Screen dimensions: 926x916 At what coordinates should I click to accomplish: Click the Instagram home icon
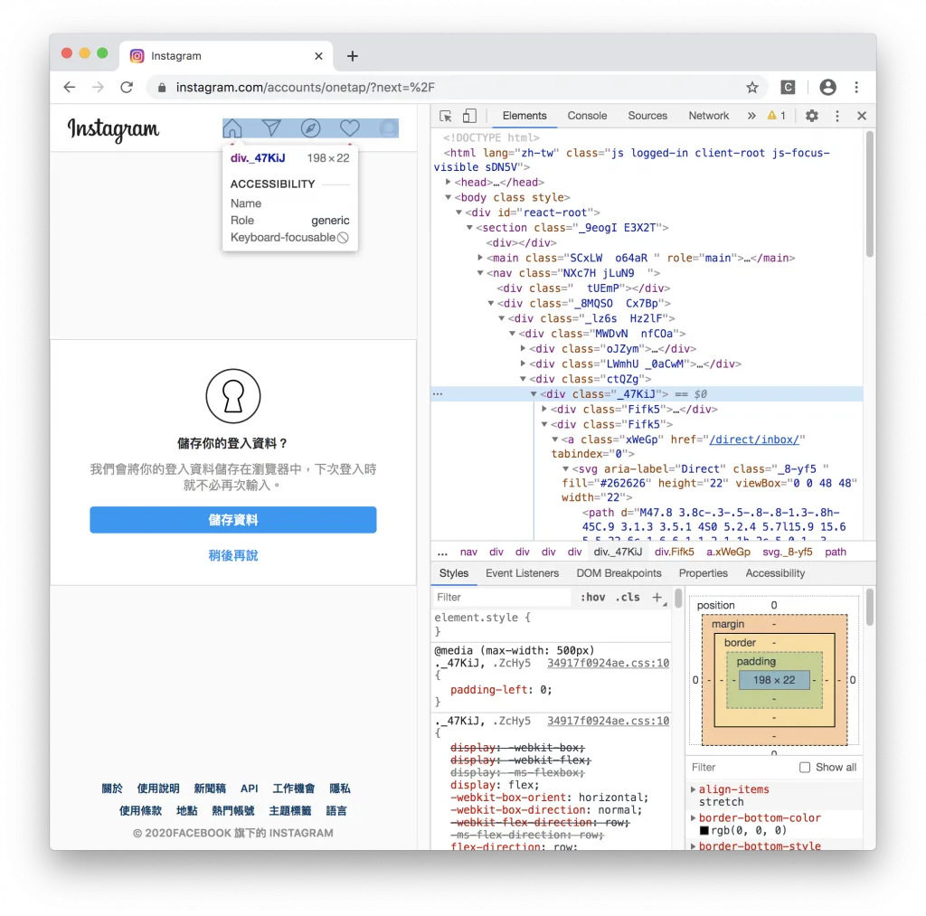click(232, 128)
